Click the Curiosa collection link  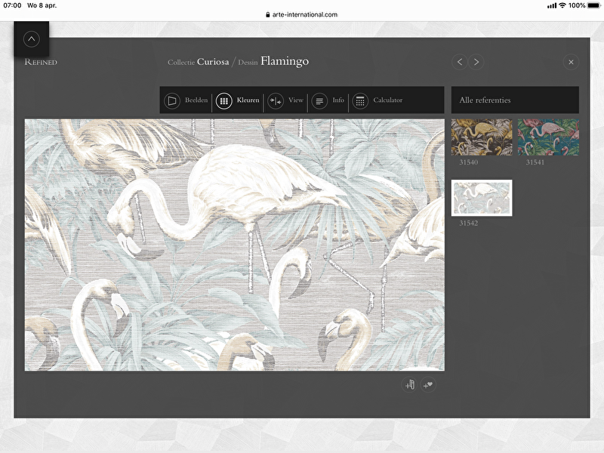pyautogui.click(x=213, y=62)
